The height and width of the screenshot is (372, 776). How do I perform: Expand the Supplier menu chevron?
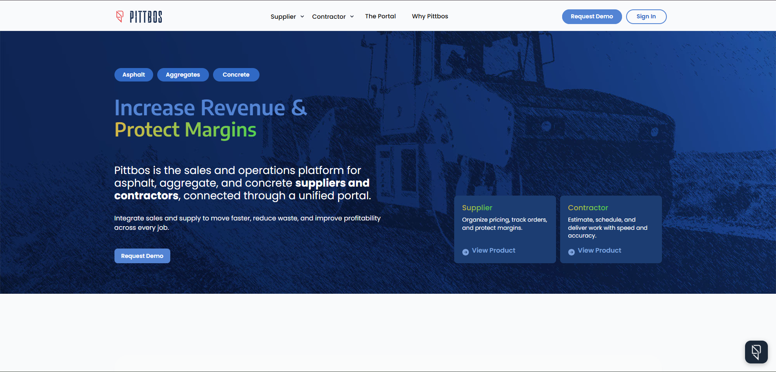point(302,17)
